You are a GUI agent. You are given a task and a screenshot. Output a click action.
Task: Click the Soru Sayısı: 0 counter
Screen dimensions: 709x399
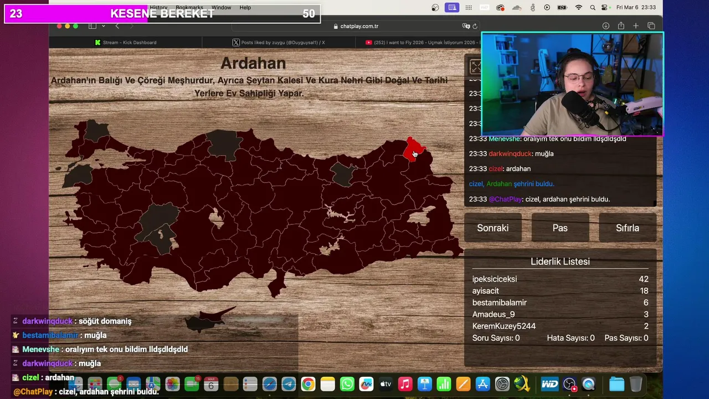click(496, 338)
